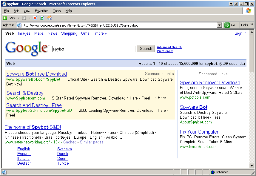
Task: Open 'Search And Destroy - Free' link
Action: [34, 105]
